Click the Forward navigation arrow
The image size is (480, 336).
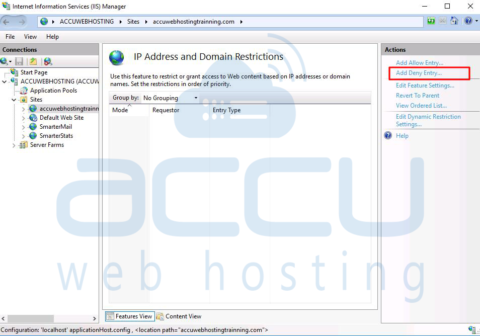[22, 22]
